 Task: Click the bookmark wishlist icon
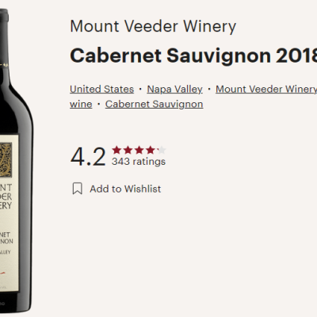pos(78,189)
